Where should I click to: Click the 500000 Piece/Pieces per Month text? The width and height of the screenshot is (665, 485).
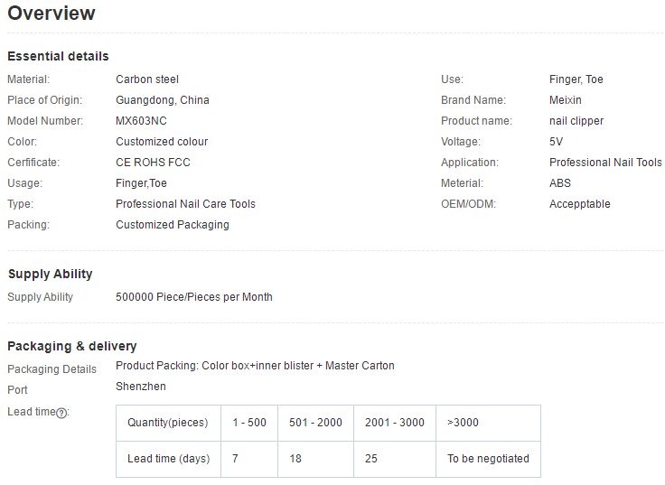tap(194, 297)
